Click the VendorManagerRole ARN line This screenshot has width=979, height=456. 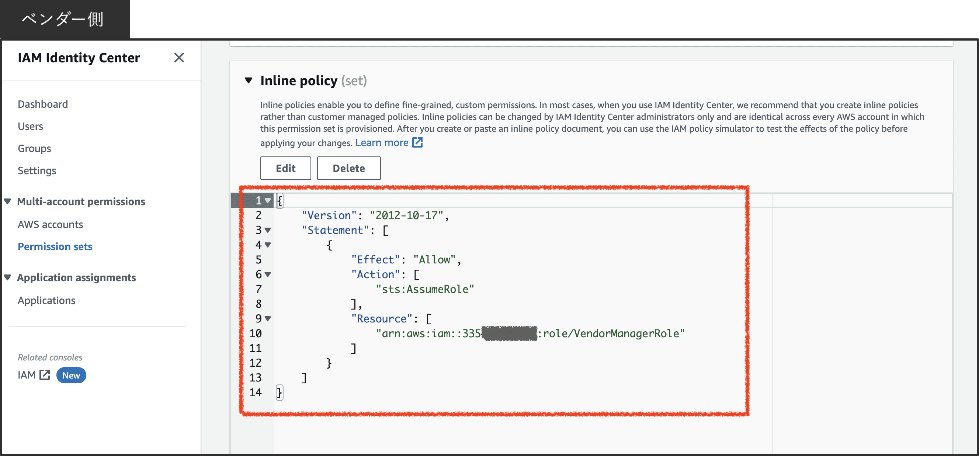(530, 334)
